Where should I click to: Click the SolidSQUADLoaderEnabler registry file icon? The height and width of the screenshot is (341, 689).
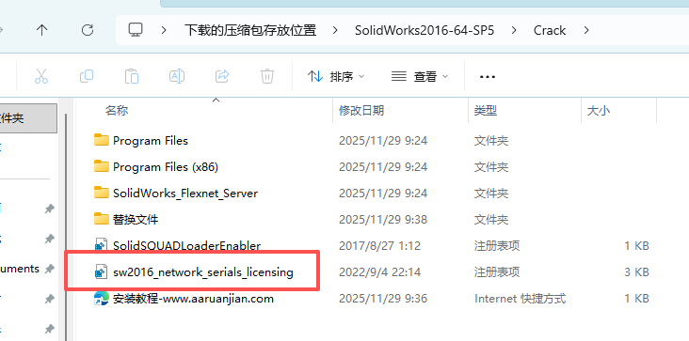click(x=102, y=245)
